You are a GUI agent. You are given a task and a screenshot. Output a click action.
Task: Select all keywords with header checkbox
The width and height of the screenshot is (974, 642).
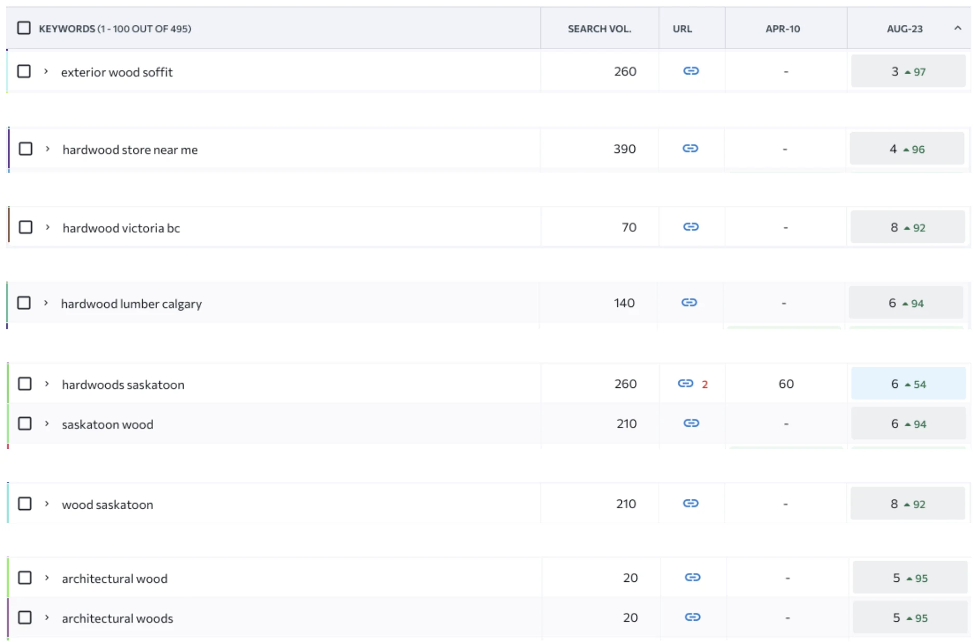24,28
